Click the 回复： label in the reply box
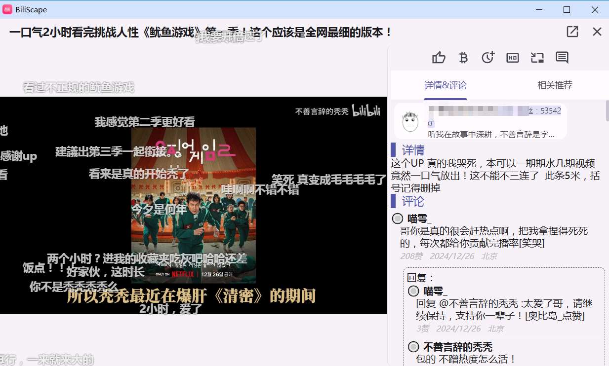 pos(421,278)
